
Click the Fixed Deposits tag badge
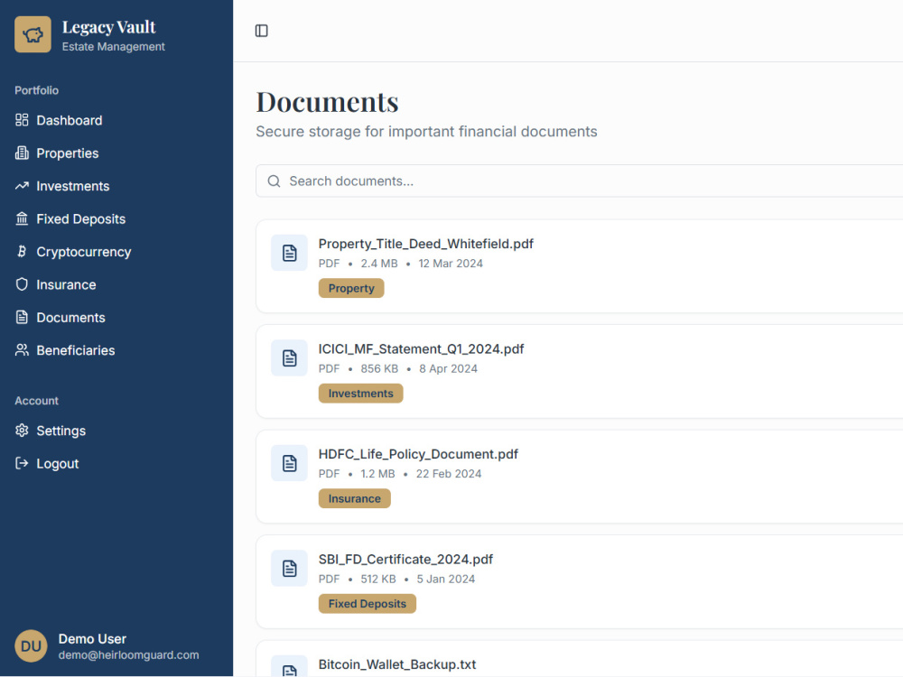(x=367, y=604)
